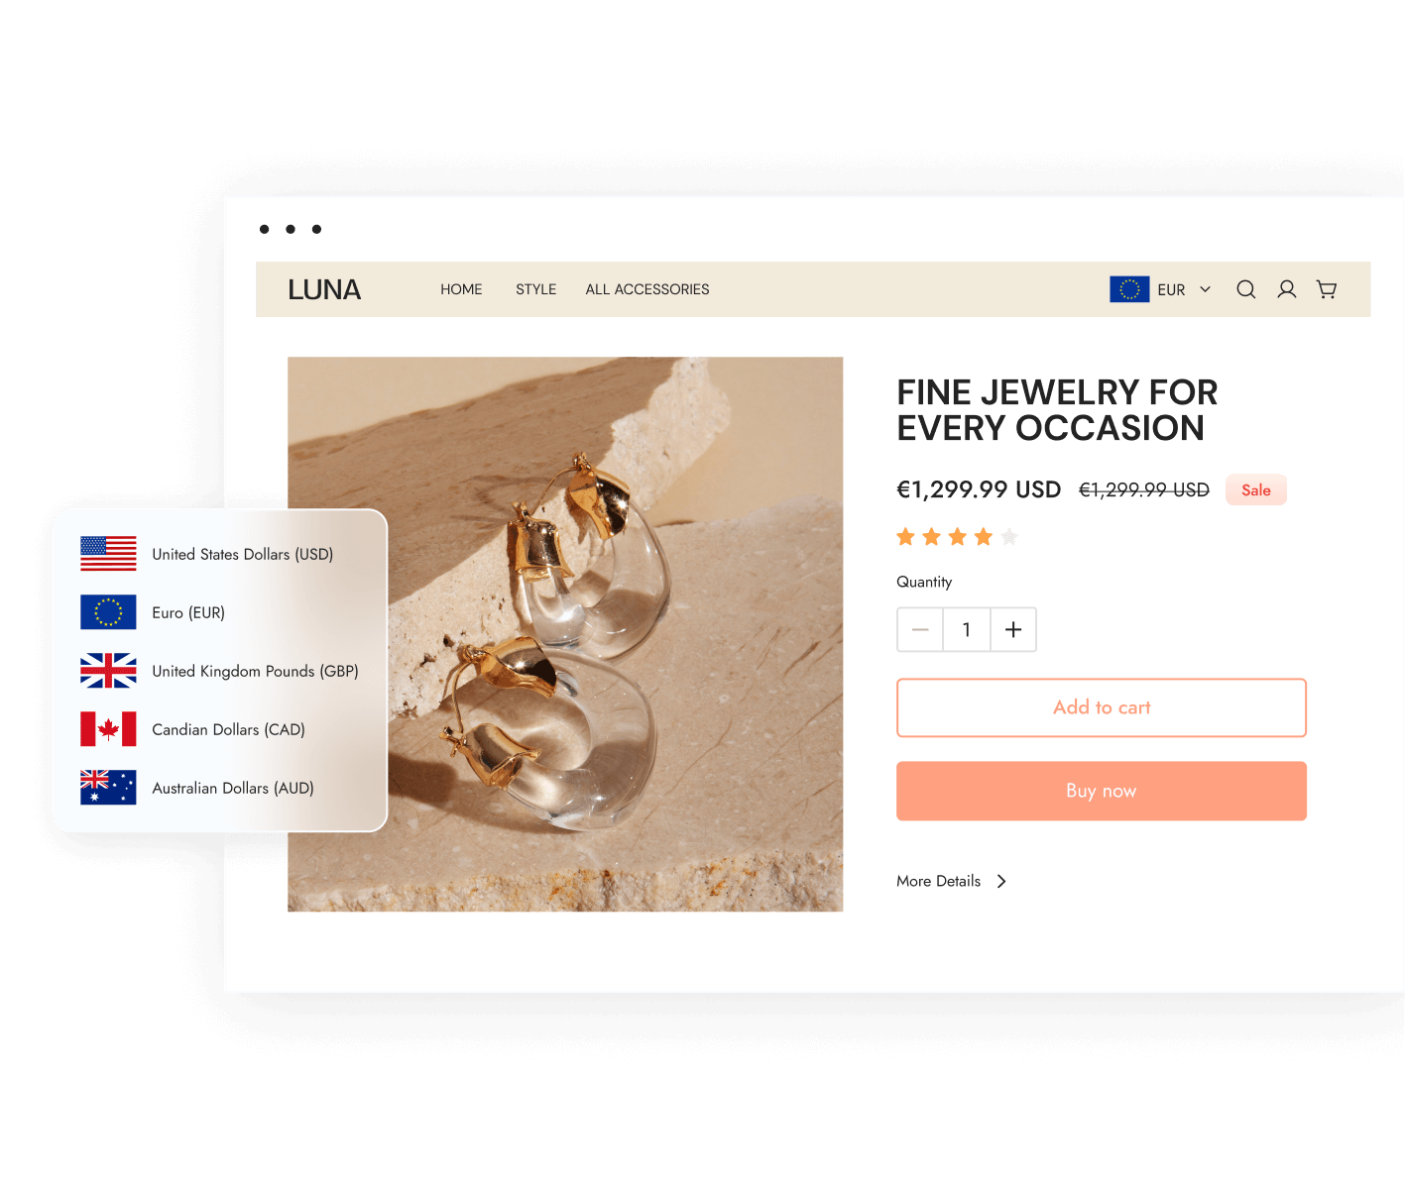Decrease quantity with minus button
Screen dimensions: 1405x1189
point(920,629)
